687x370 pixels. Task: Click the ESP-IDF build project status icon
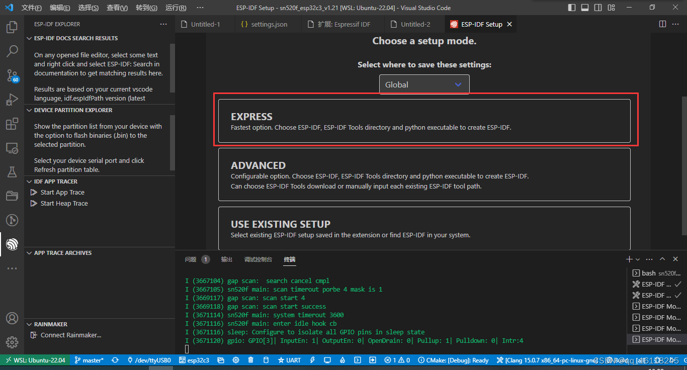[x=266, y=360]
